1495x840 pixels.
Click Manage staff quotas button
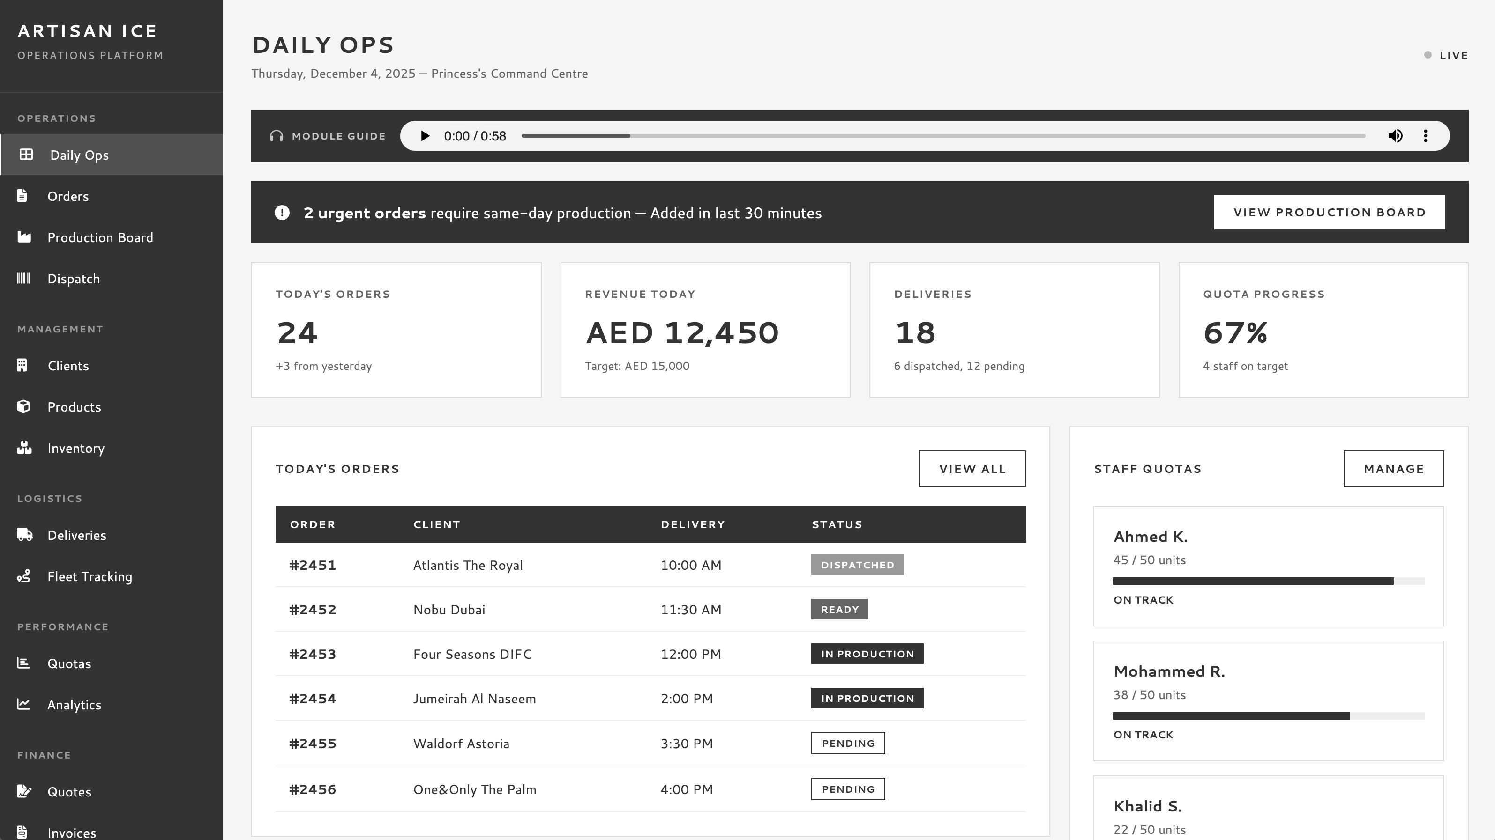click(x=1393, y=468)
